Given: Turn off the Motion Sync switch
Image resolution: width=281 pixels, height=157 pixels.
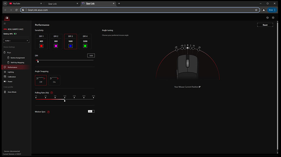Looking at the screenshot, I should point(91,111).
